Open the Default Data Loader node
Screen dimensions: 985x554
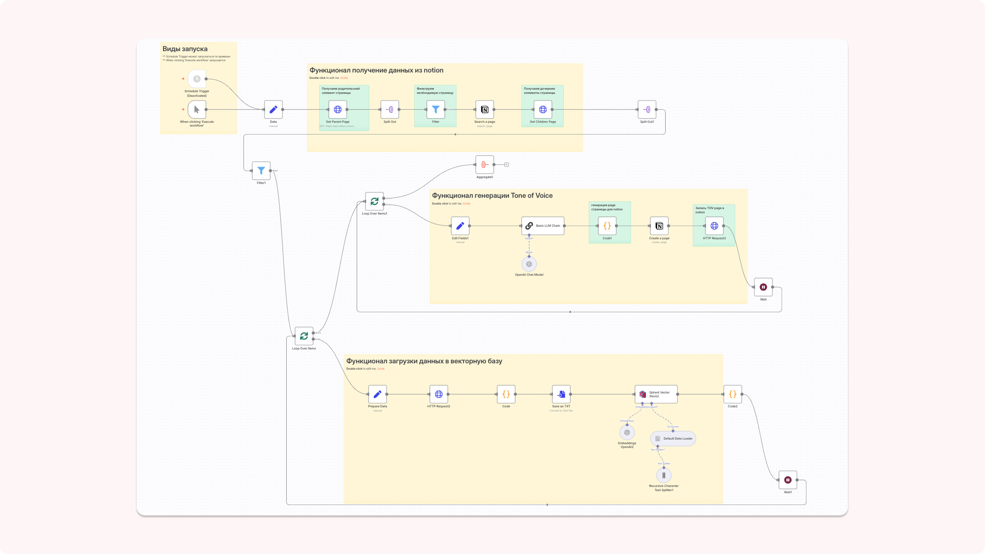click(x=673, y=439)
